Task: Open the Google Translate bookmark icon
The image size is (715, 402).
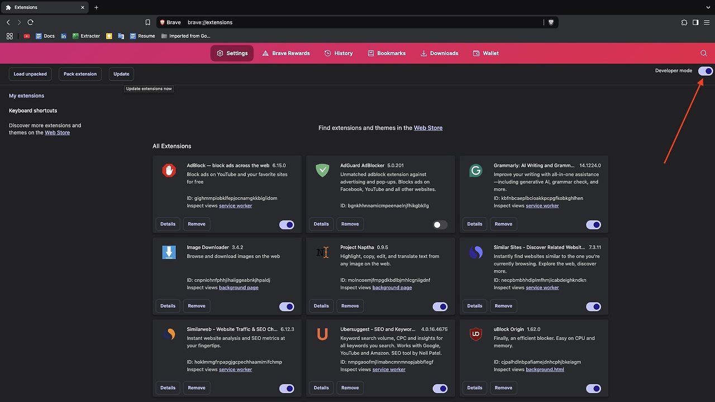Action: click(121, 36)
